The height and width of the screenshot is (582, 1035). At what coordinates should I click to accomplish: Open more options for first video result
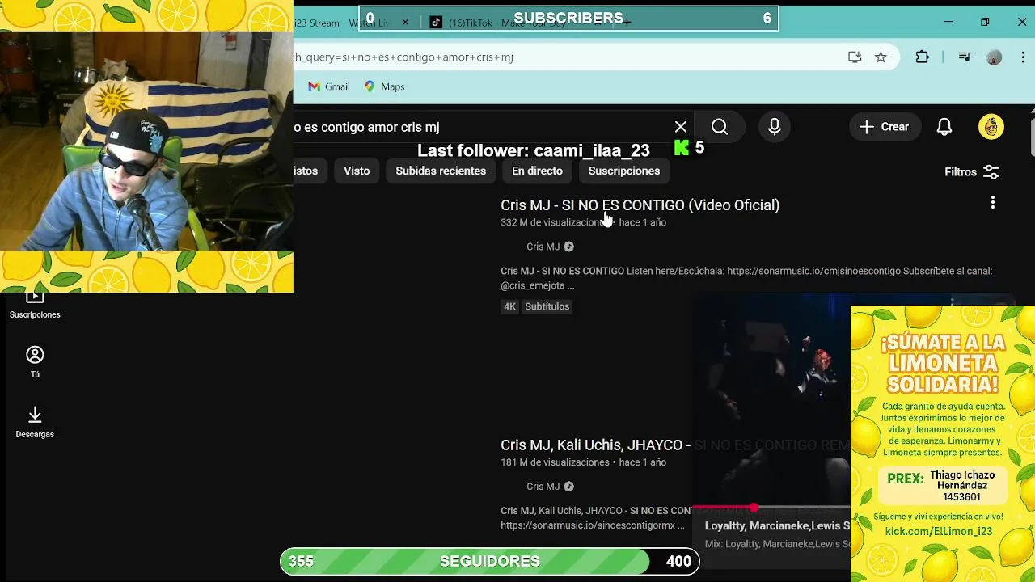click(993, 203)
